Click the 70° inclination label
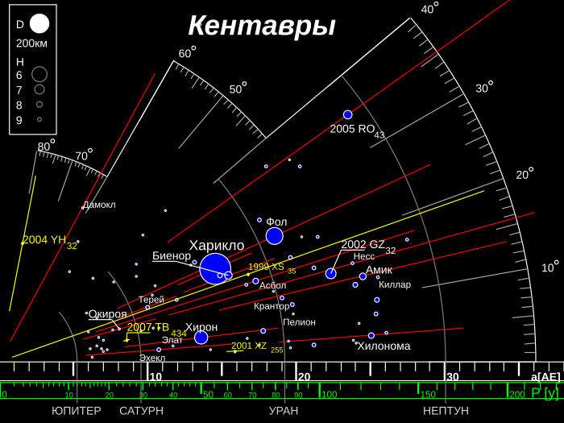 [x=84, y=155]
